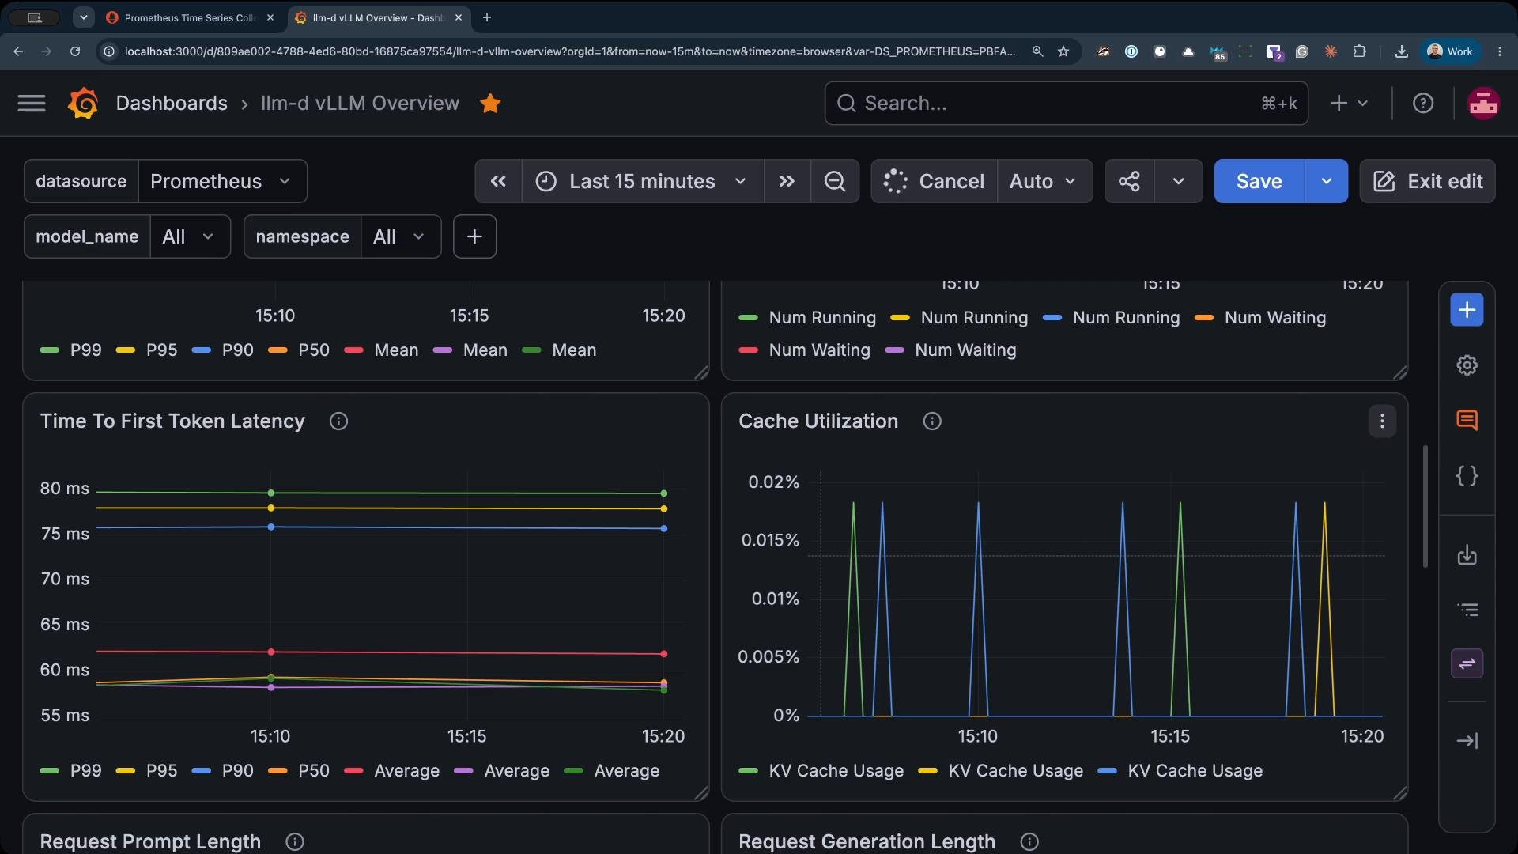Unstar the llm-d vLLM Overview dashboard
Viewport: 1518px width, 854px height.
pyautogui.click(x=490, y=104)
